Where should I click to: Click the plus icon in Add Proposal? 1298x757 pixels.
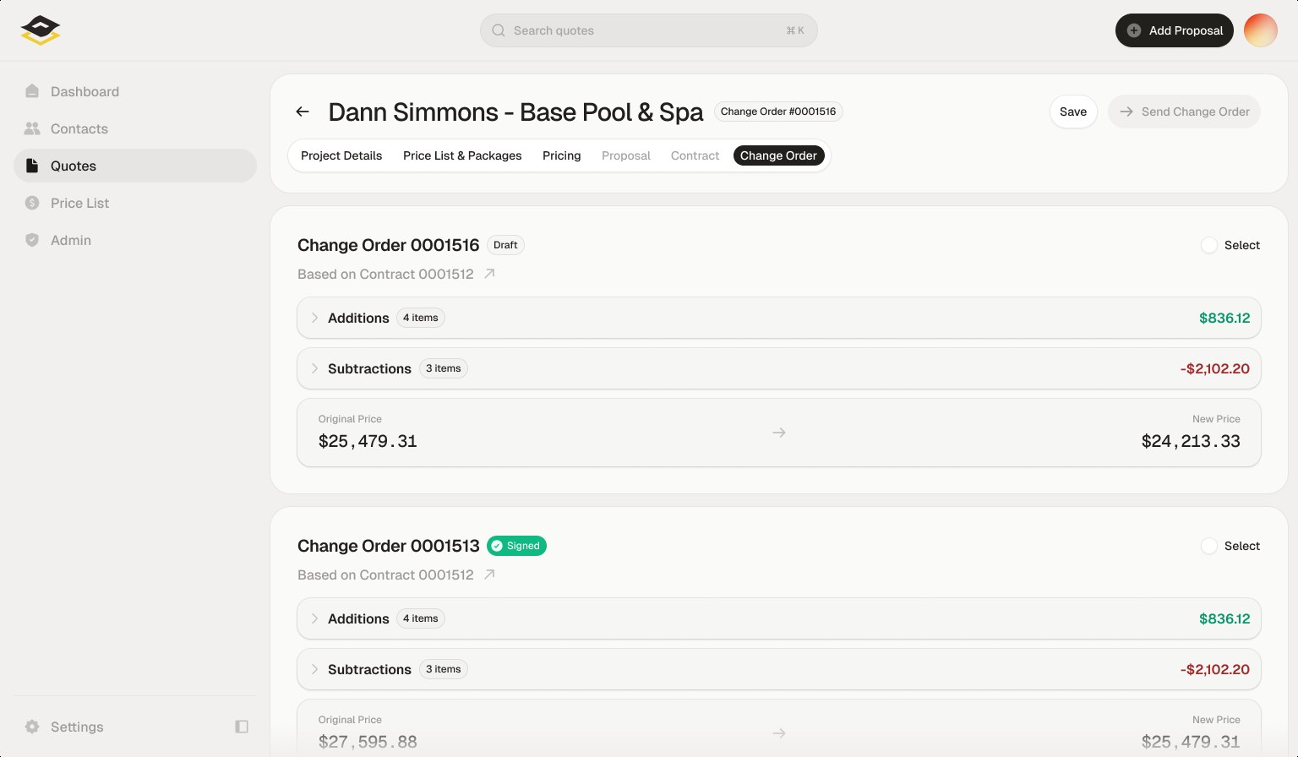[1134, 30]
